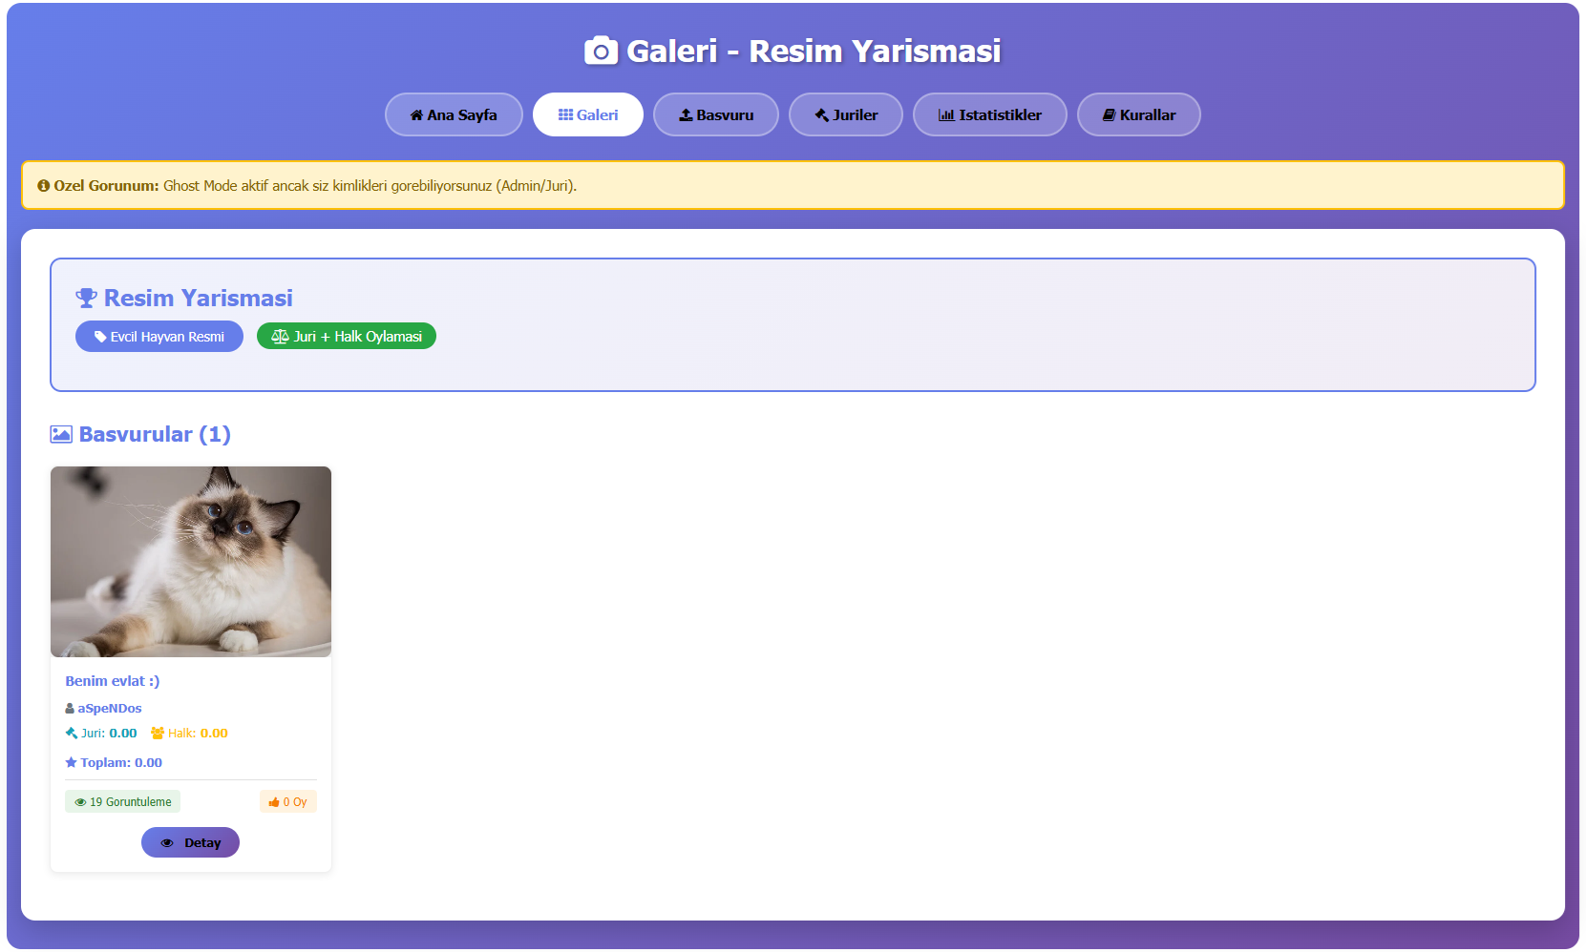View the Kurallar tab
This screenshot has height=952, width=1586.
[1139, 114]
